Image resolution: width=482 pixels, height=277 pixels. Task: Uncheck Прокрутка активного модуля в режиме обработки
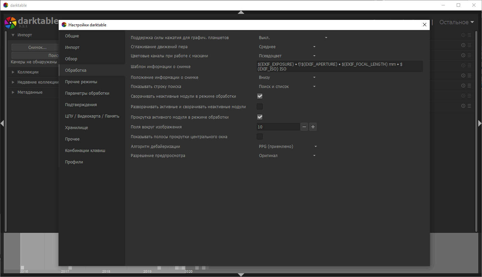point(260,117)
